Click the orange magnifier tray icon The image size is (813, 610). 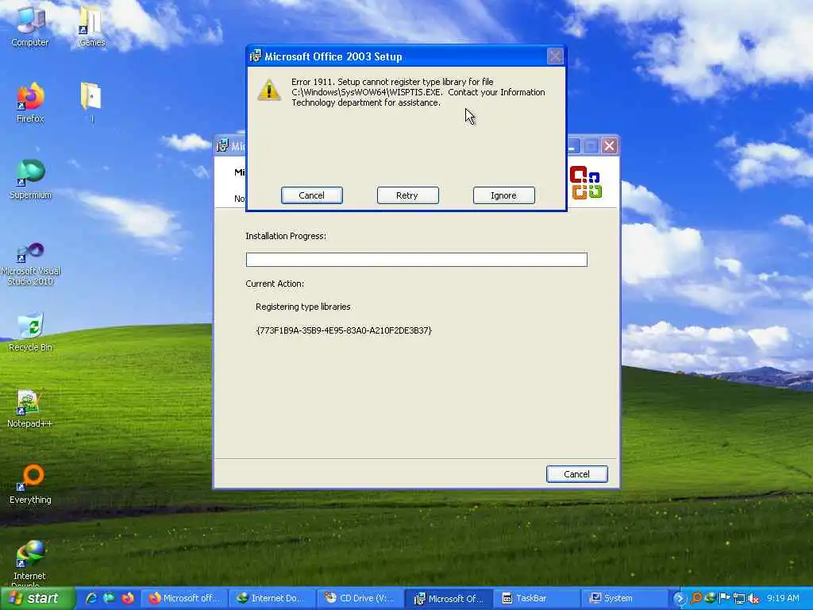point(695,599)
